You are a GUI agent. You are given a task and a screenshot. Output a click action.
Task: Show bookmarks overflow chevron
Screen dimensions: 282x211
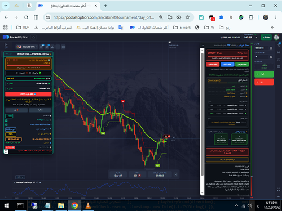click(272, 28)
